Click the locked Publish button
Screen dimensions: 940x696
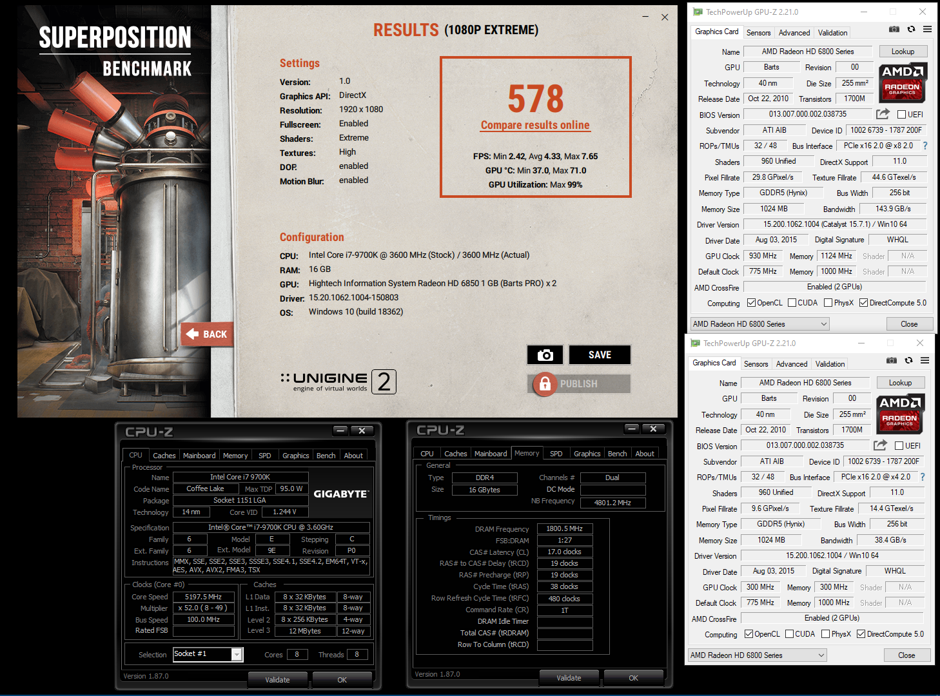pyautogui.click(x=579, y=383)
